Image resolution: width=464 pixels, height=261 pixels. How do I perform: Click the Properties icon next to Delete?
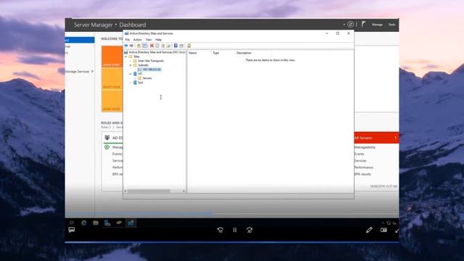(x=157, y=46)
